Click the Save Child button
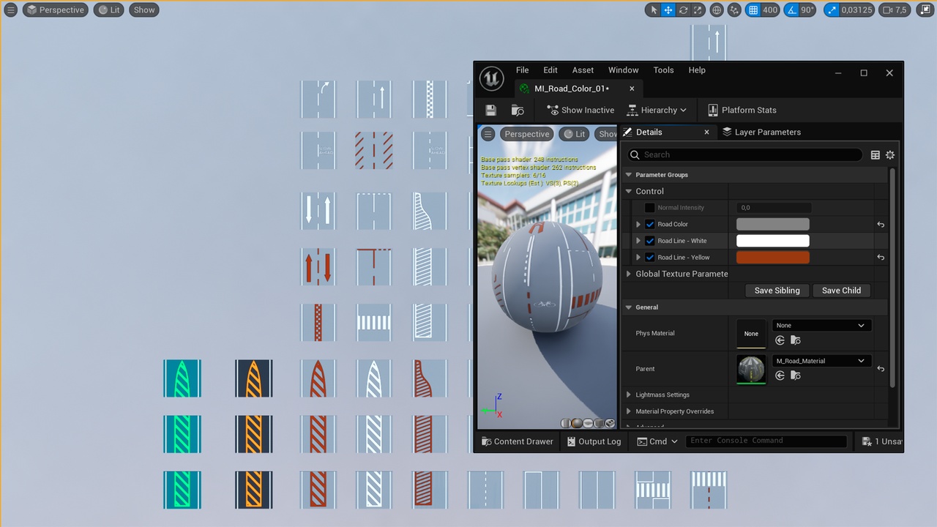 click(841, 291)
